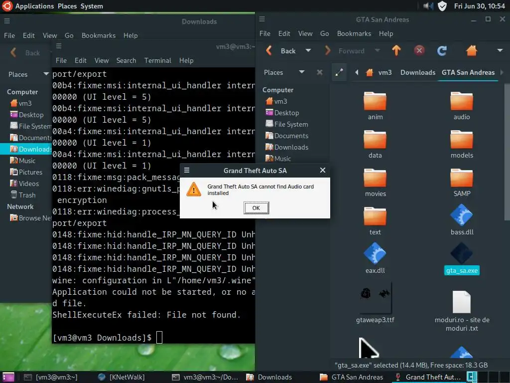Select the bass.dll file icon
Screen dimensions: 510x383
[462, 215]
